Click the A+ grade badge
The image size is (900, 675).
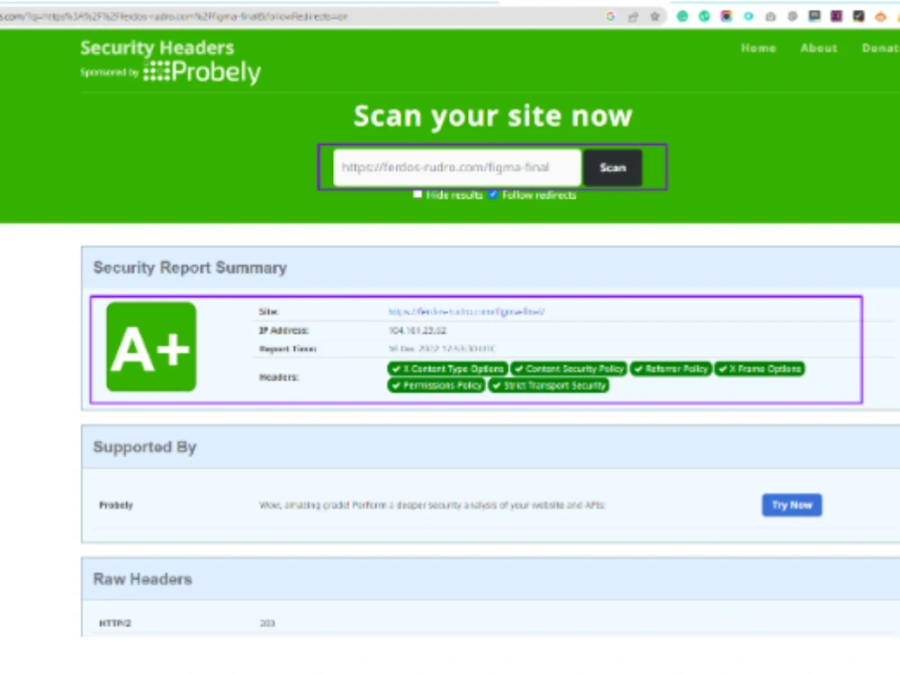pos(151,347)
